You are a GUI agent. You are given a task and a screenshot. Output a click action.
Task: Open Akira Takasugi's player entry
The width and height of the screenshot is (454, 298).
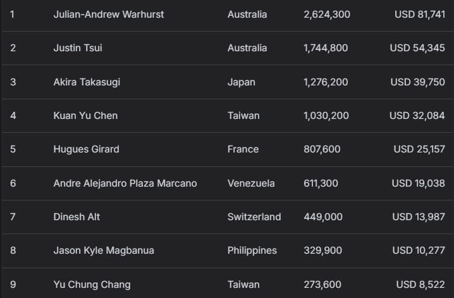[87, 82]
